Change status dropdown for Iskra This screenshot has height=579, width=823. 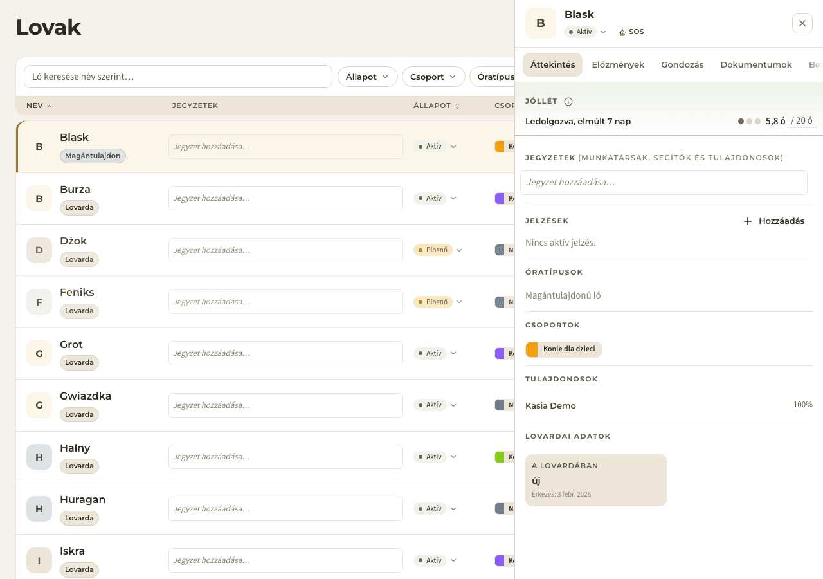pyautogui.click(x=435, y=560)
